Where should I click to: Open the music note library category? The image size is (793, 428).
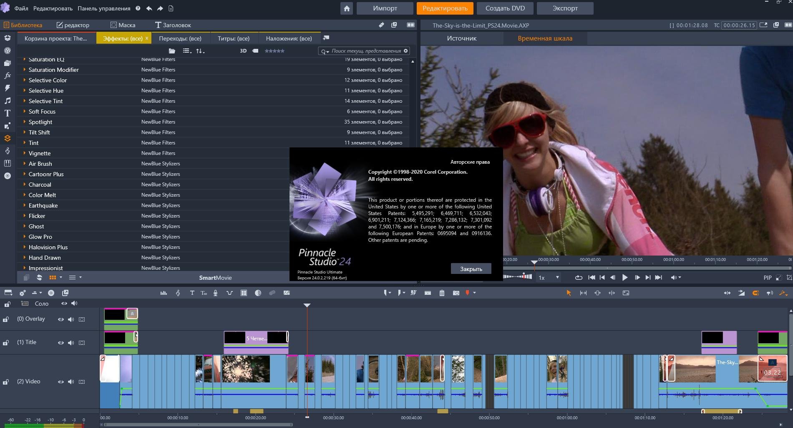tap(8, 101)
